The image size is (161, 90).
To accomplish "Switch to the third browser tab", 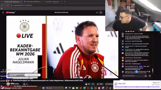I will click(x=53, y=2).
